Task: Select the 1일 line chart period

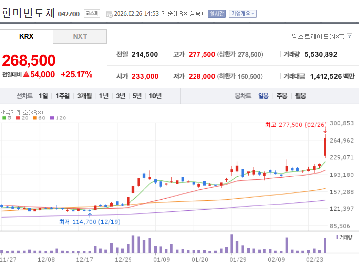Action: 43,96
